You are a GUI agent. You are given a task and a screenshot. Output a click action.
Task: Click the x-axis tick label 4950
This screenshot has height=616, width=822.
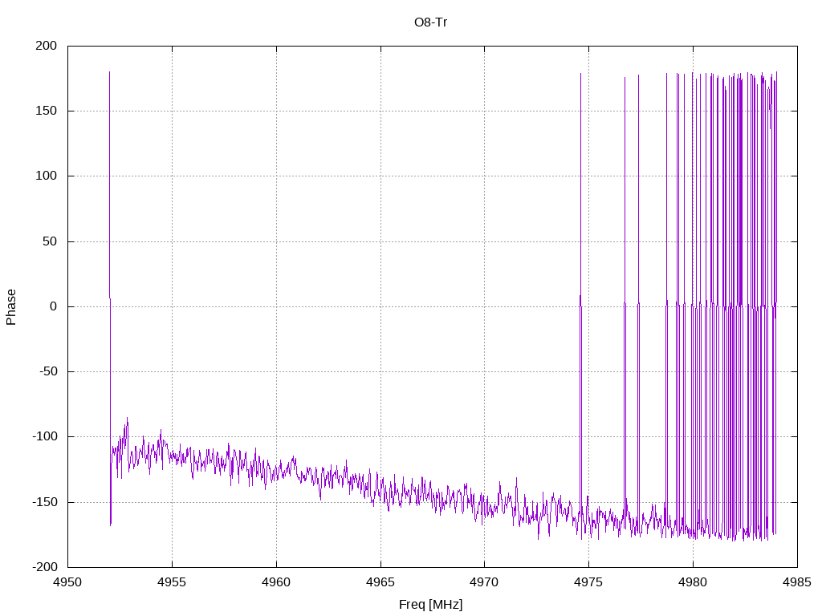pyautogui.click(x=67, y=582)
